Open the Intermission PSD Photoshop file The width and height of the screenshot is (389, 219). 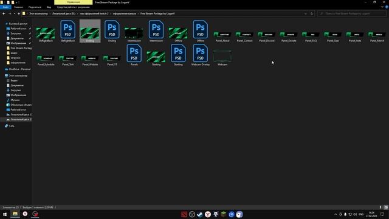pyautogui.click(x=156, y=31)
